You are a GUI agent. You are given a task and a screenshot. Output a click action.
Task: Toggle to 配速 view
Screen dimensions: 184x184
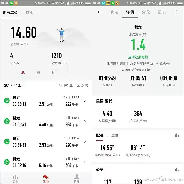click(x=100, y=135)
